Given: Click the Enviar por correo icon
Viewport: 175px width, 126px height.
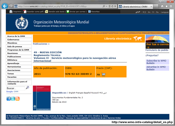Looking at the screenshot, I should 68,11.
